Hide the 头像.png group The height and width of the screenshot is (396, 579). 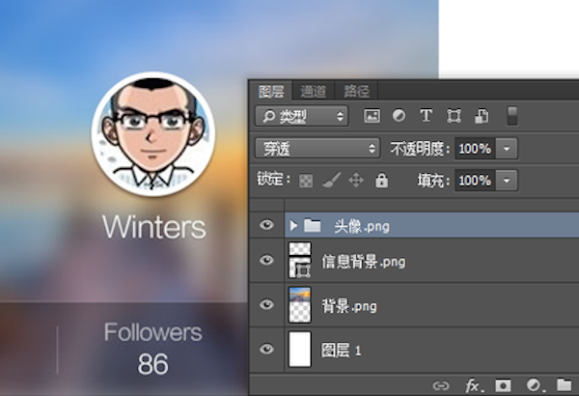click(266, 225)
